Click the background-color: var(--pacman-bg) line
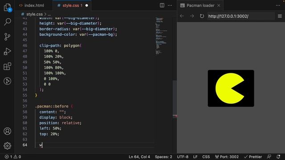The height and width of the screenshot is (160, 285). [x=78, y=35]
